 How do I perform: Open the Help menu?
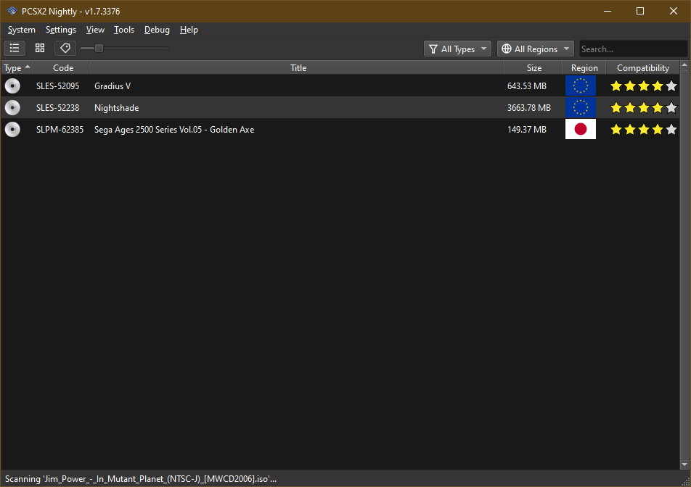click(x=189, y=30)
